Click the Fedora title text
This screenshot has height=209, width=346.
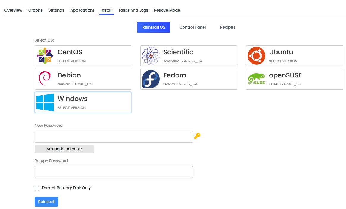point(175,75)
